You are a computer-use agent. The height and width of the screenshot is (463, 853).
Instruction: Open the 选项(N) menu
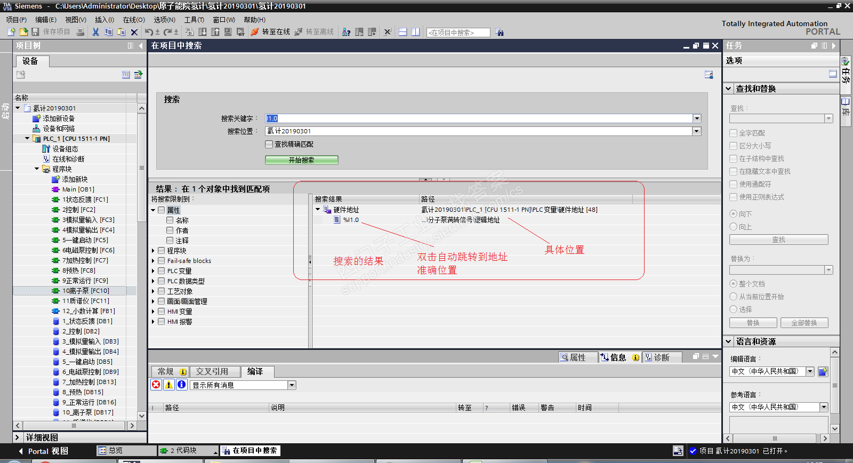click(164, 20)
